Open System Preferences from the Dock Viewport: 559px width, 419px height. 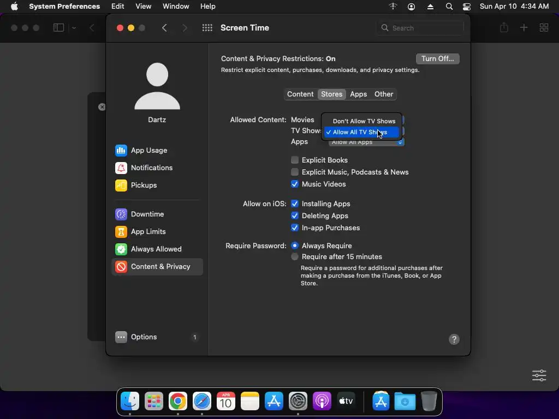coord(298,402)
